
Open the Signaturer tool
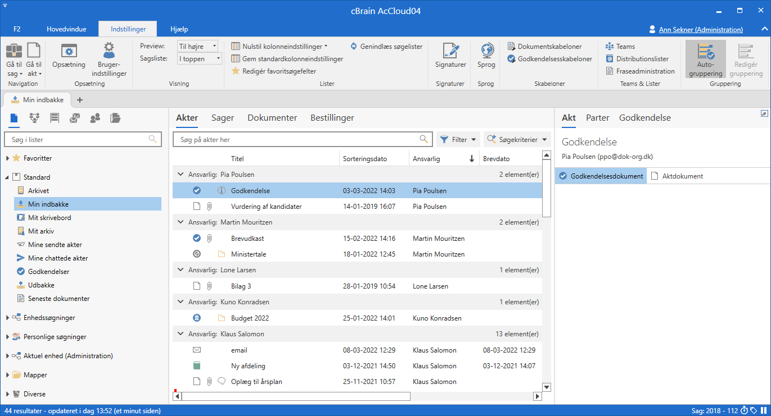(x=450, y=56)
